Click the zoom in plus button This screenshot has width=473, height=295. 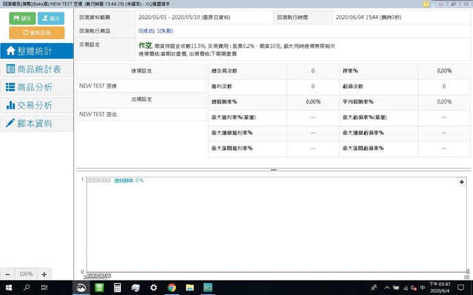tap(44, 274)
